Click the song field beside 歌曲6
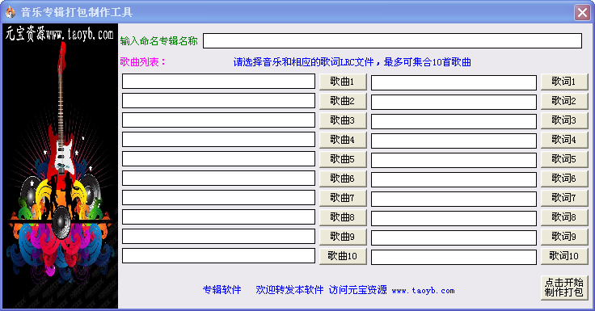Viewport: 595px width, 311px height. coord(218,178)
